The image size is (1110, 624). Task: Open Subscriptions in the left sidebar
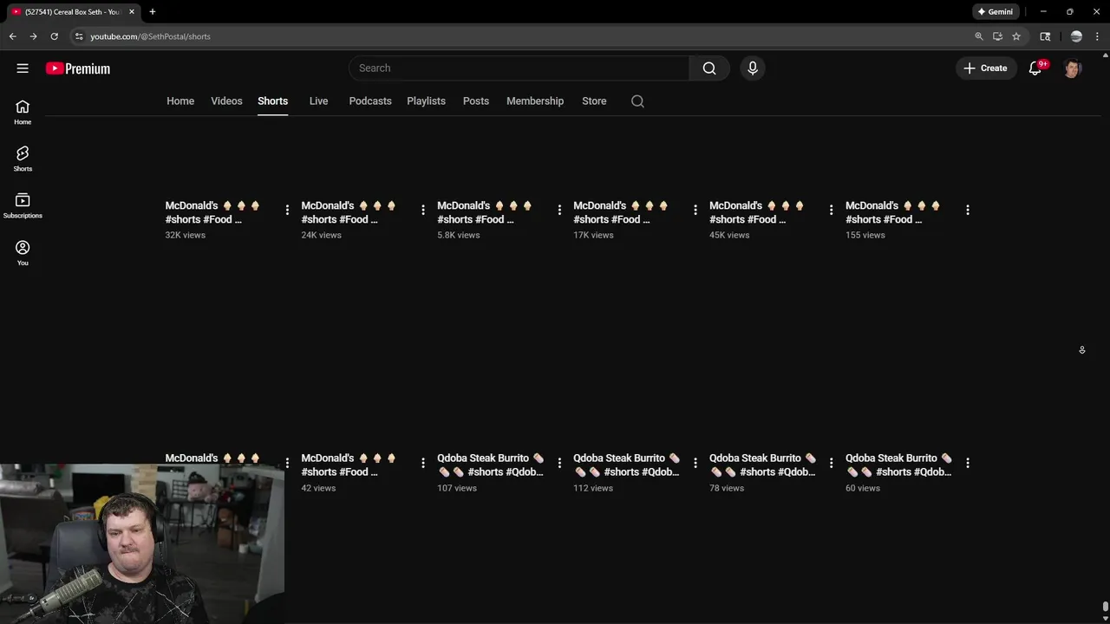[x=23, y=205]
